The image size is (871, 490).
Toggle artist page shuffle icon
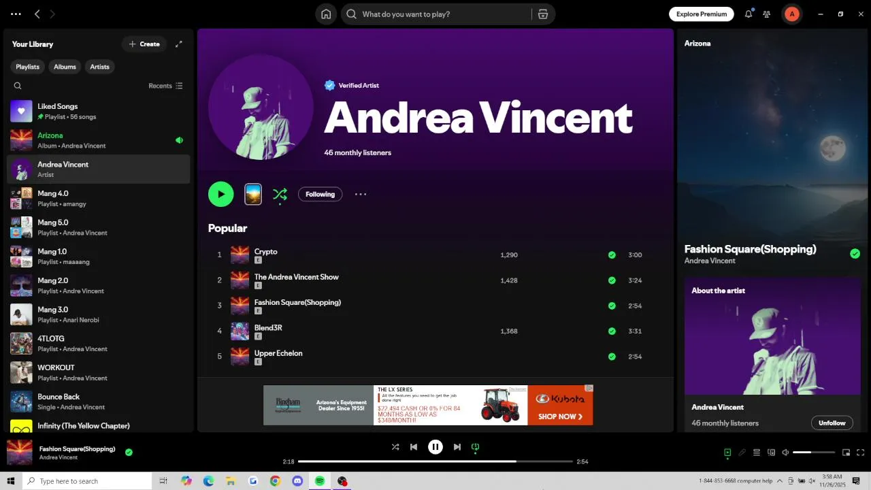(x=280, y=195)
